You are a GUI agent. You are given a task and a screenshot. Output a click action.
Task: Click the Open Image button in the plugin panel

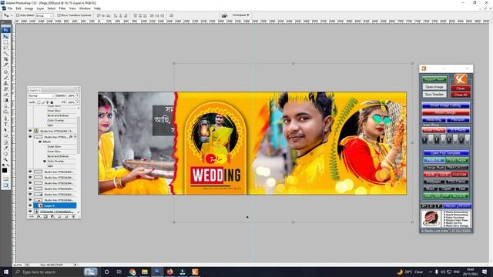[x=434, y=87]
